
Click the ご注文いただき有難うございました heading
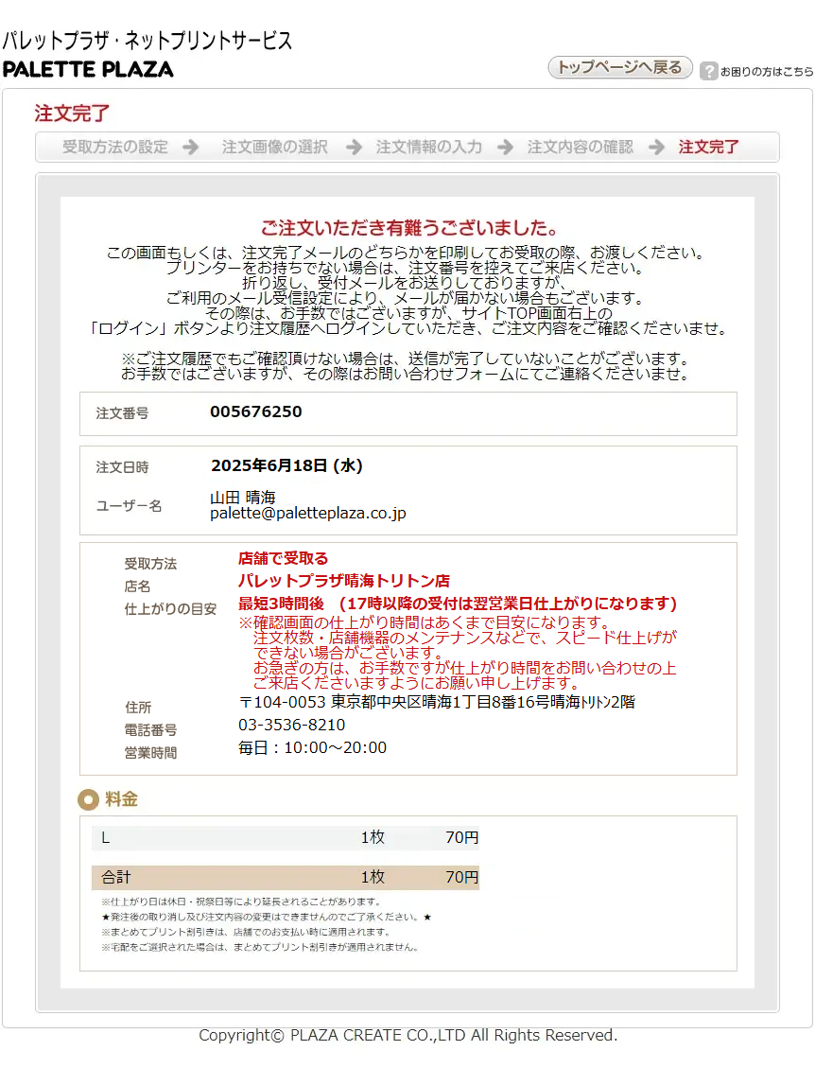pyautogui.click(x=410, y=227)
